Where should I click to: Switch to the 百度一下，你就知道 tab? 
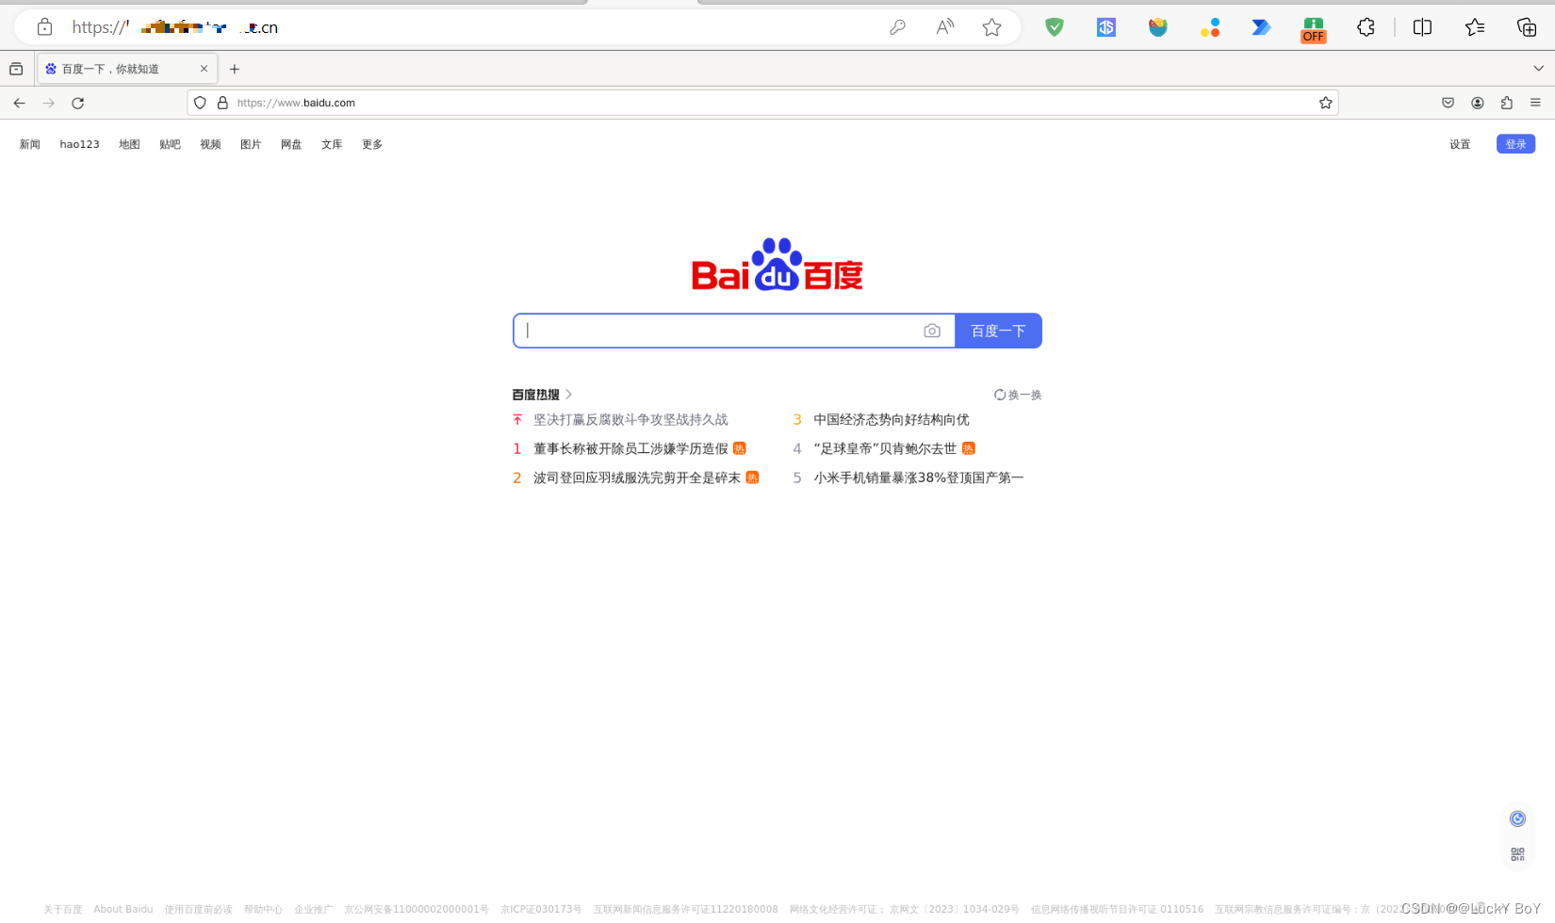[127, 69]
